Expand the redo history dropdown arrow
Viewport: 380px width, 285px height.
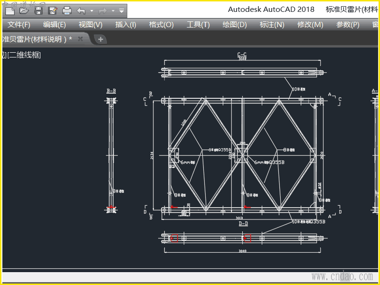113,11
